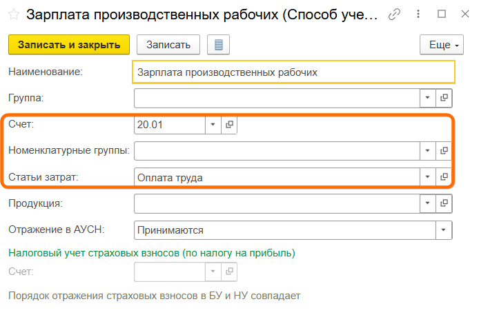479x326 pixels.
Task: Open the Продукция element icon
Action: pyautogui.click(x=444, y=203)
